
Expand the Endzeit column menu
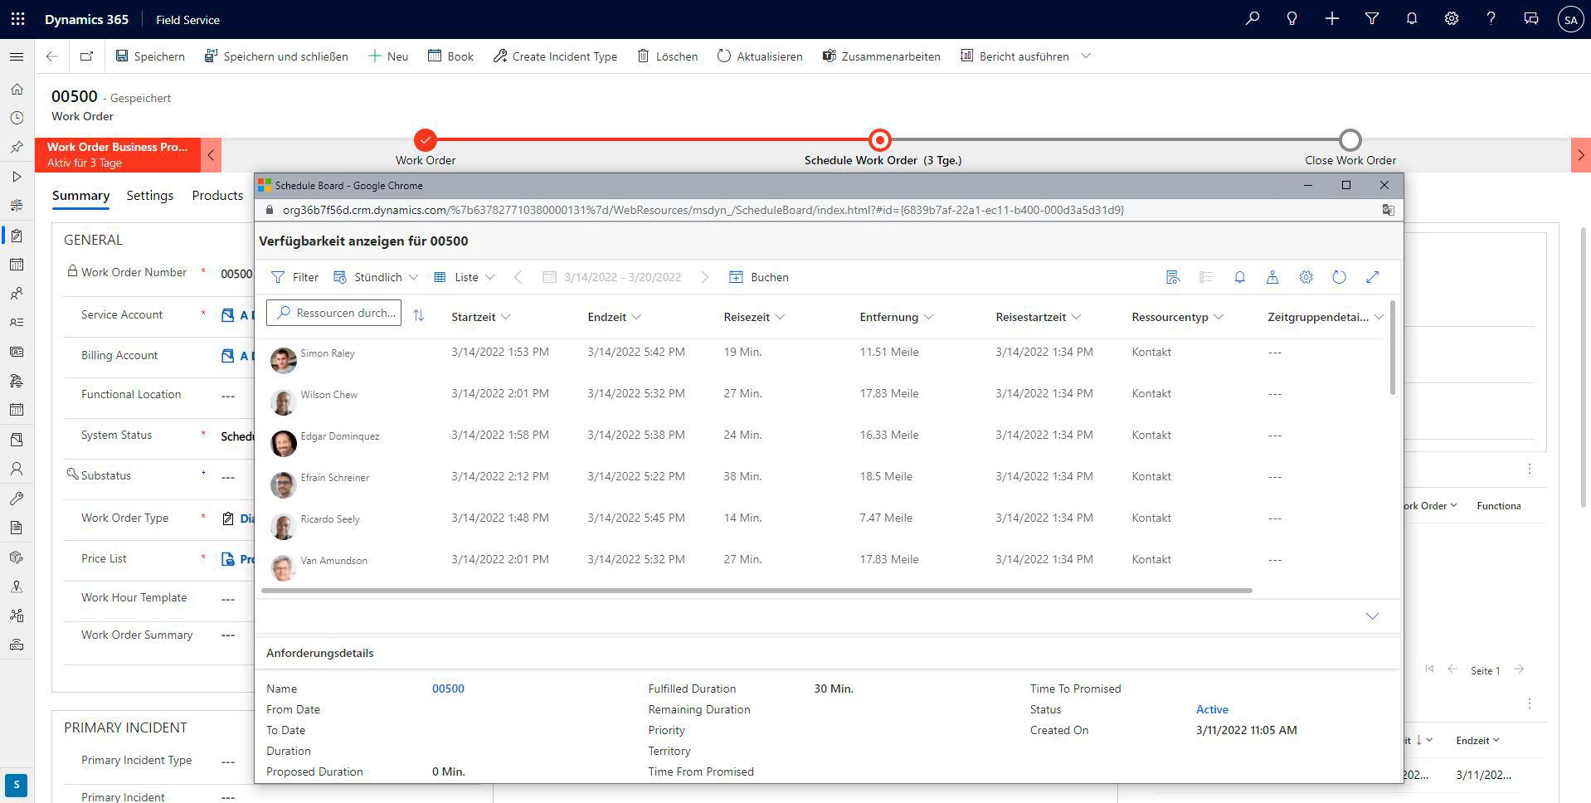[636, 317]
